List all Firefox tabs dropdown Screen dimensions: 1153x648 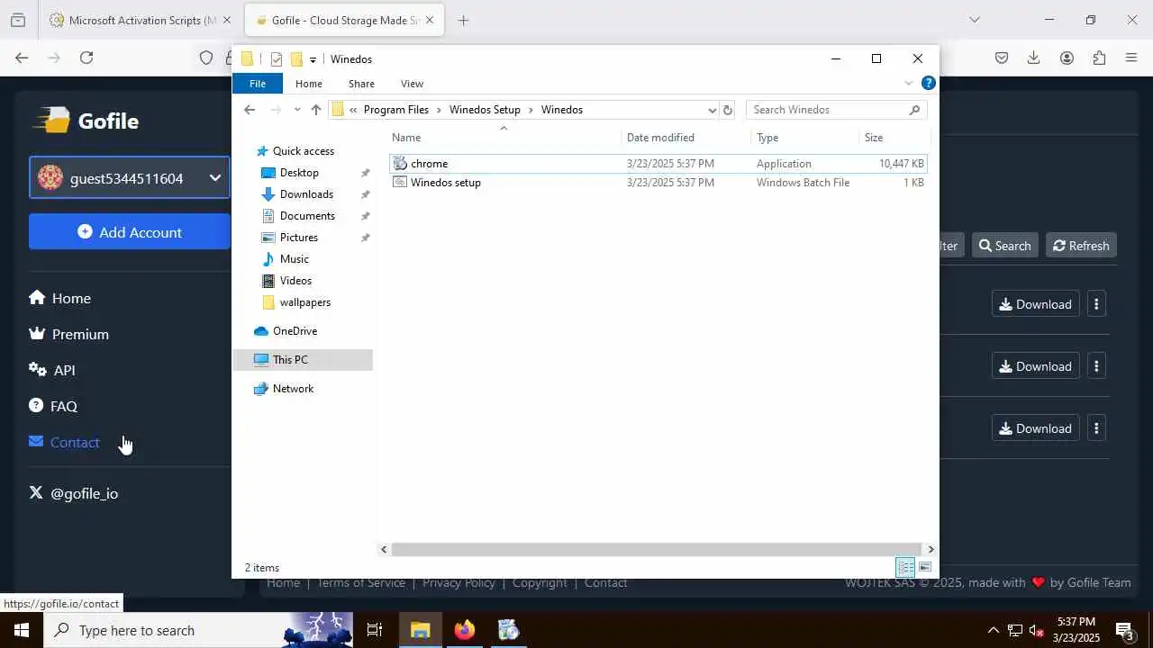974,20
